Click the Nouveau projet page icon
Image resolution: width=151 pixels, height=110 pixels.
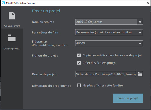pyautogui.click(x=12, y=16)
